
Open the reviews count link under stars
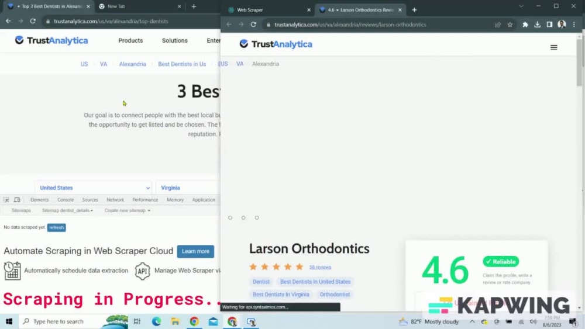point(320,267)
